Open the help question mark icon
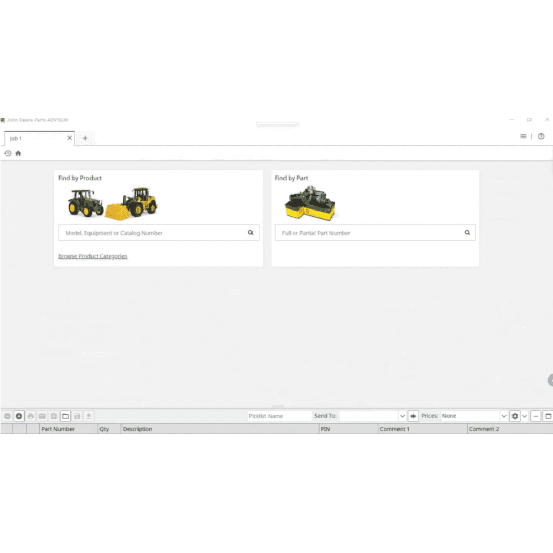 pos(541,137)
